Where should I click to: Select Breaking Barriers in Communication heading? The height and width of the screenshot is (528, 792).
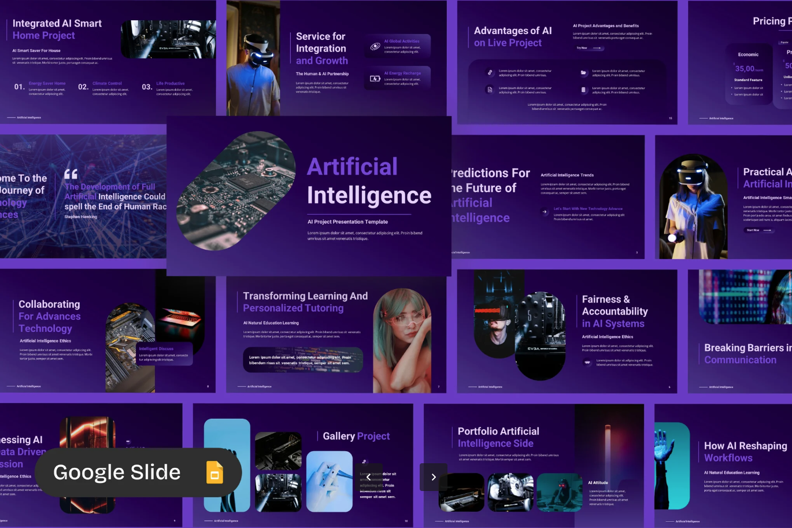pos(748,354)
